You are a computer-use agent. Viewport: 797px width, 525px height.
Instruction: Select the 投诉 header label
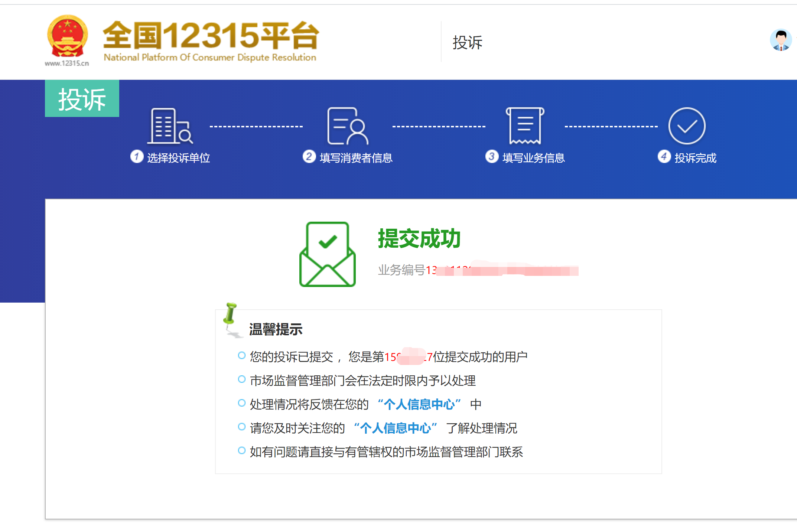point(467,42)
